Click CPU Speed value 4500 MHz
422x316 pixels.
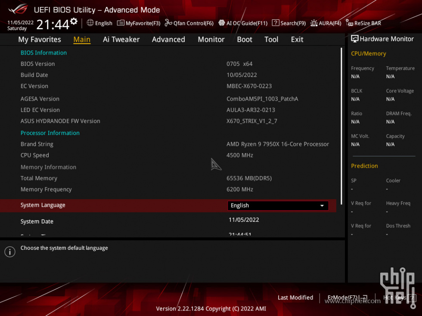(240, 155)
